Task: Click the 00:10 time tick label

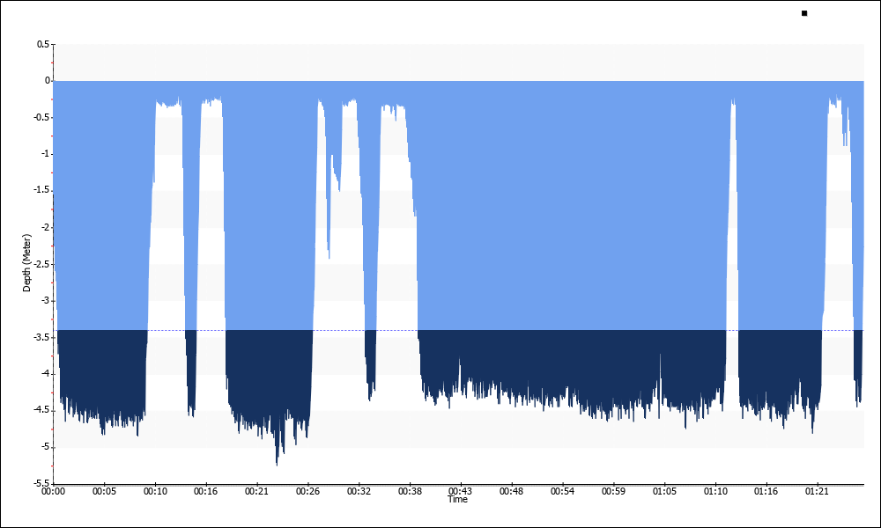Action: (x=155, y=492)
